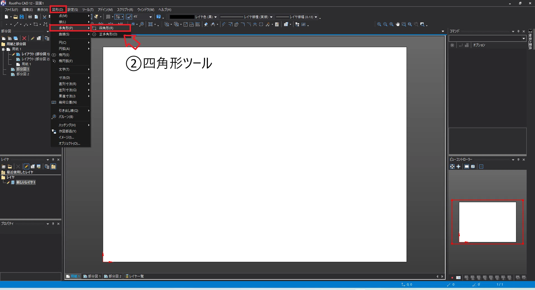Select イメージ(I)... menu entry

coord(70,137)
